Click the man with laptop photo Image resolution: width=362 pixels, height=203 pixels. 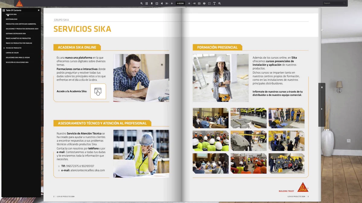[141, 78]
